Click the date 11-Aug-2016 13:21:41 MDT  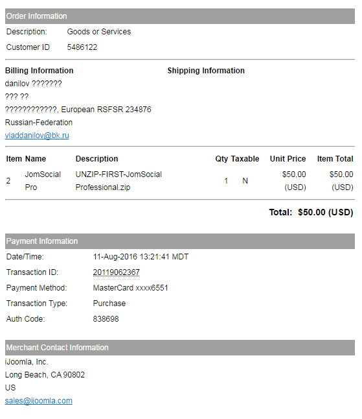(x=141, y=257)
